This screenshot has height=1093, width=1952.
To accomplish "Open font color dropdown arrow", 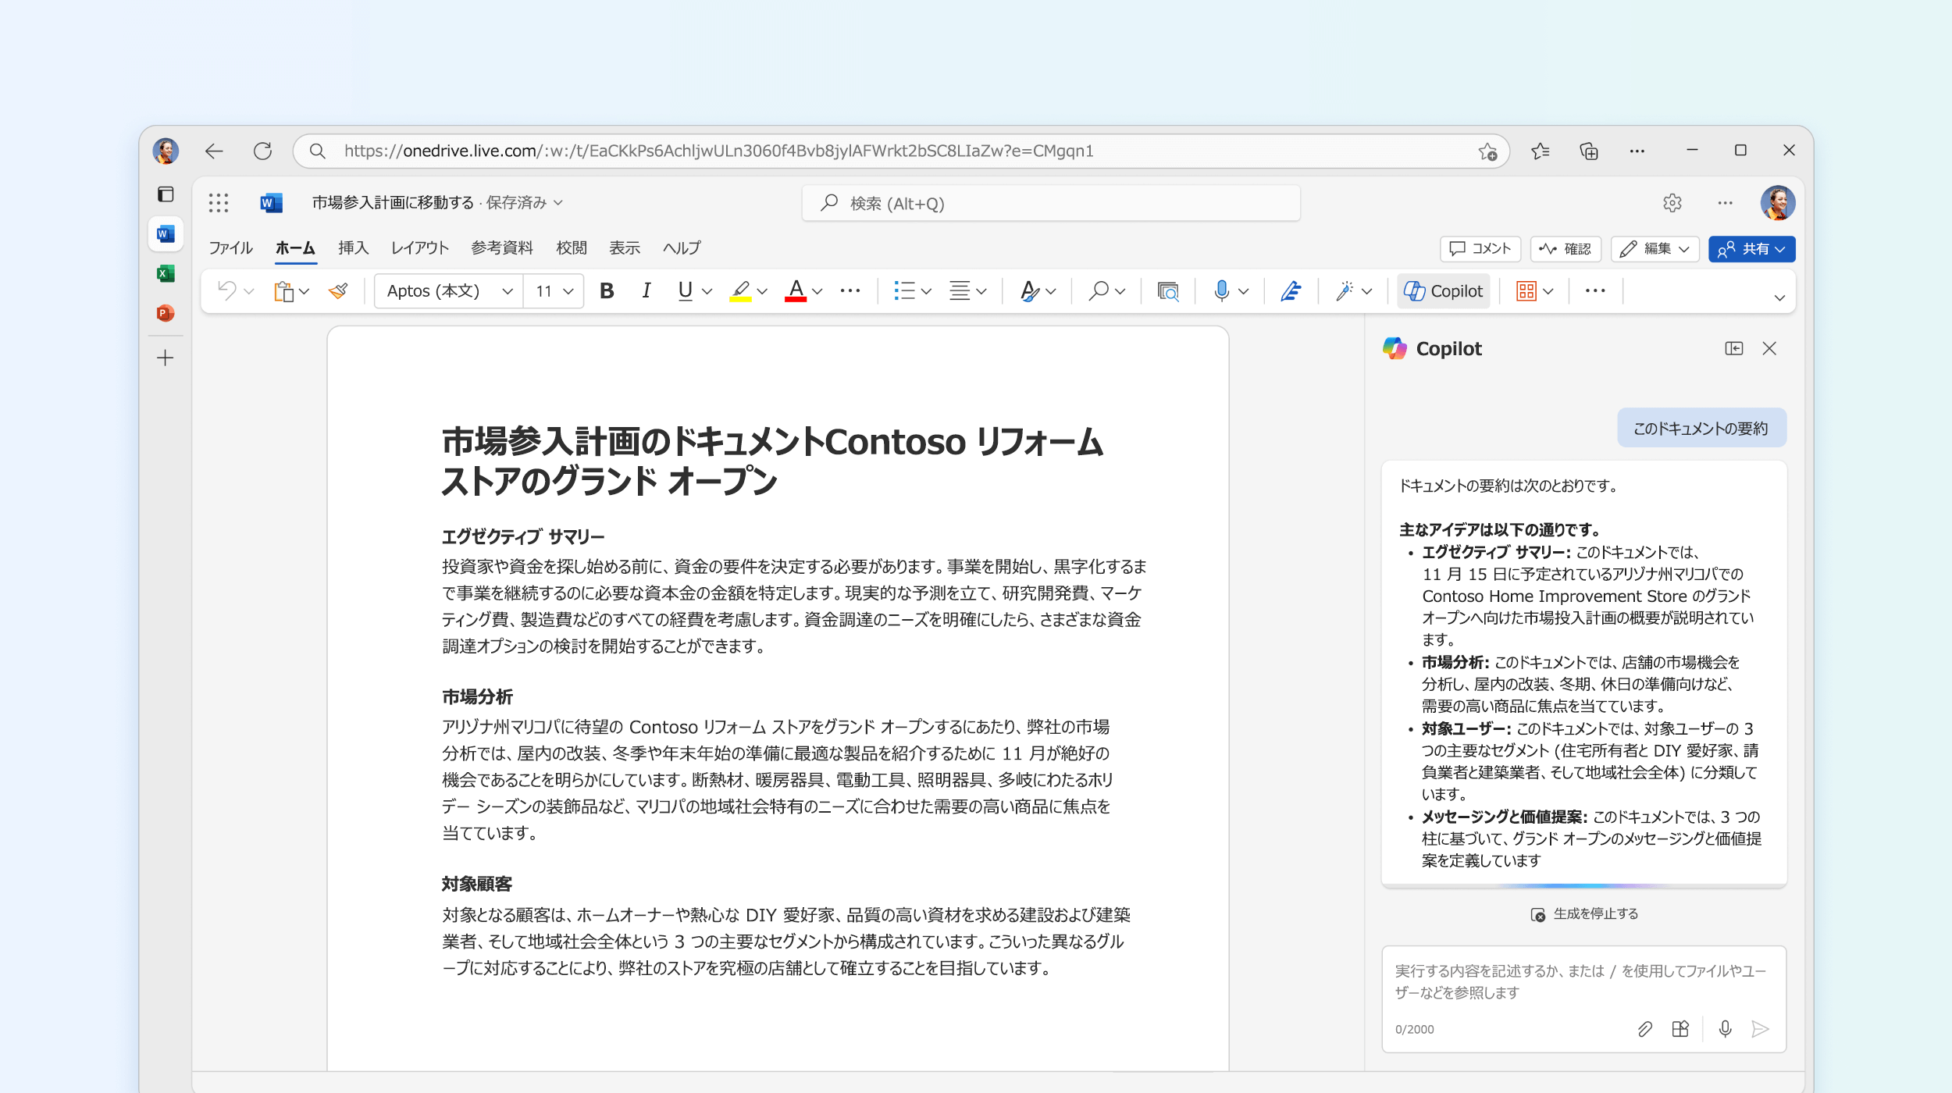I will tap(817, 291).
